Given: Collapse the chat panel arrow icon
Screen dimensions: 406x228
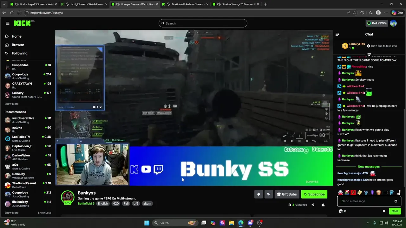Looking at the screenshot, I should pyautogui.click(x=337, y=34).
